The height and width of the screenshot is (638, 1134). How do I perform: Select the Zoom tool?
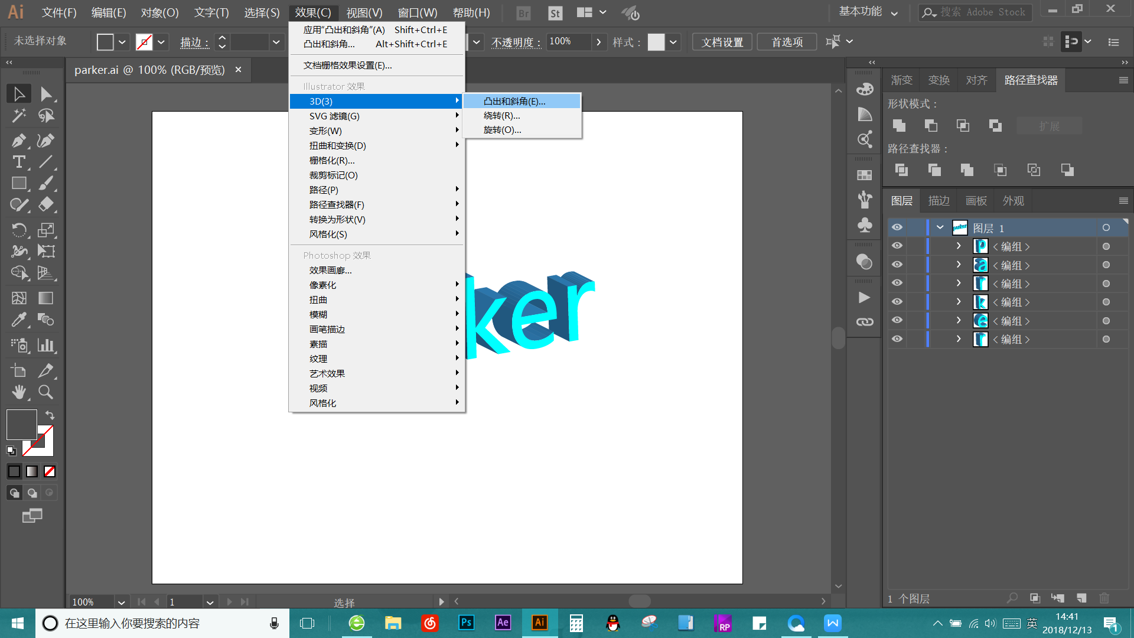pos(45,392)
